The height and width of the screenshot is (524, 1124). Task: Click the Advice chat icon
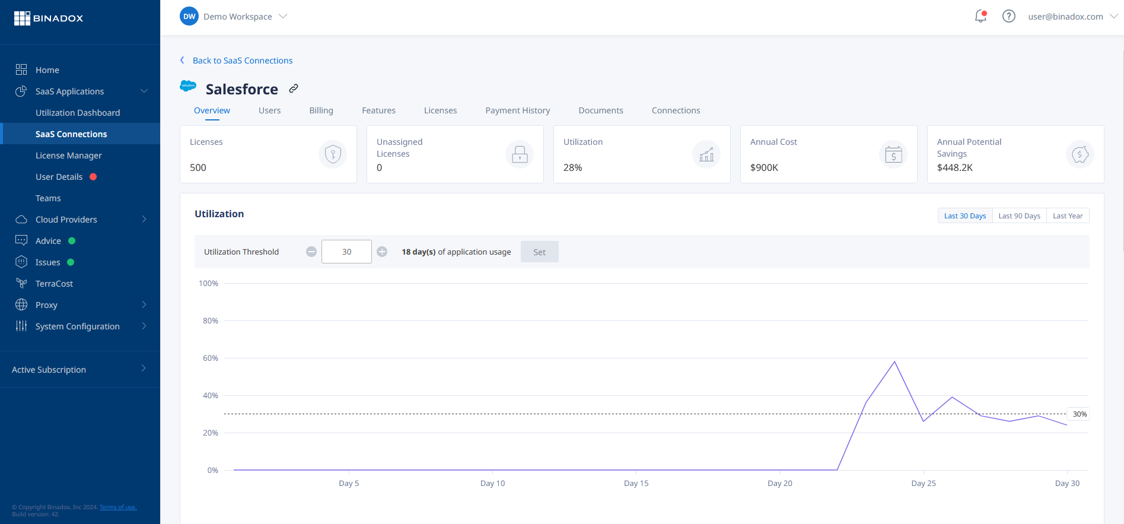coord(21,240)
